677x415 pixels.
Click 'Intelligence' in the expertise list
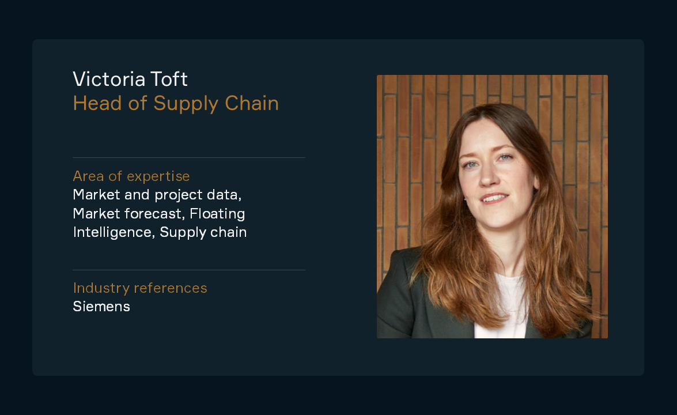[x=112, y=232]
